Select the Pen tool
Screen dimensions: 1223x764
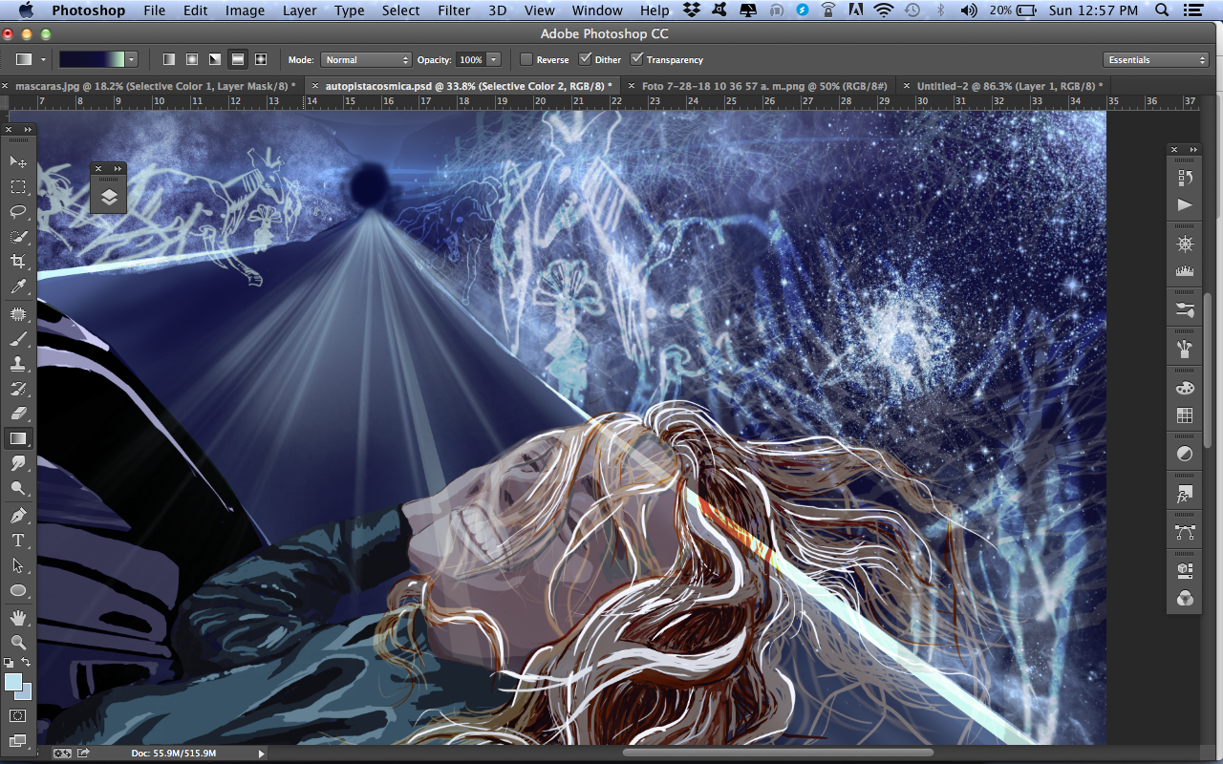point(18,516)
